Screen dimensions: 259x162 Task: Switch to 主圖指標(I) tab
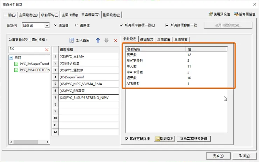pos(70,15)
